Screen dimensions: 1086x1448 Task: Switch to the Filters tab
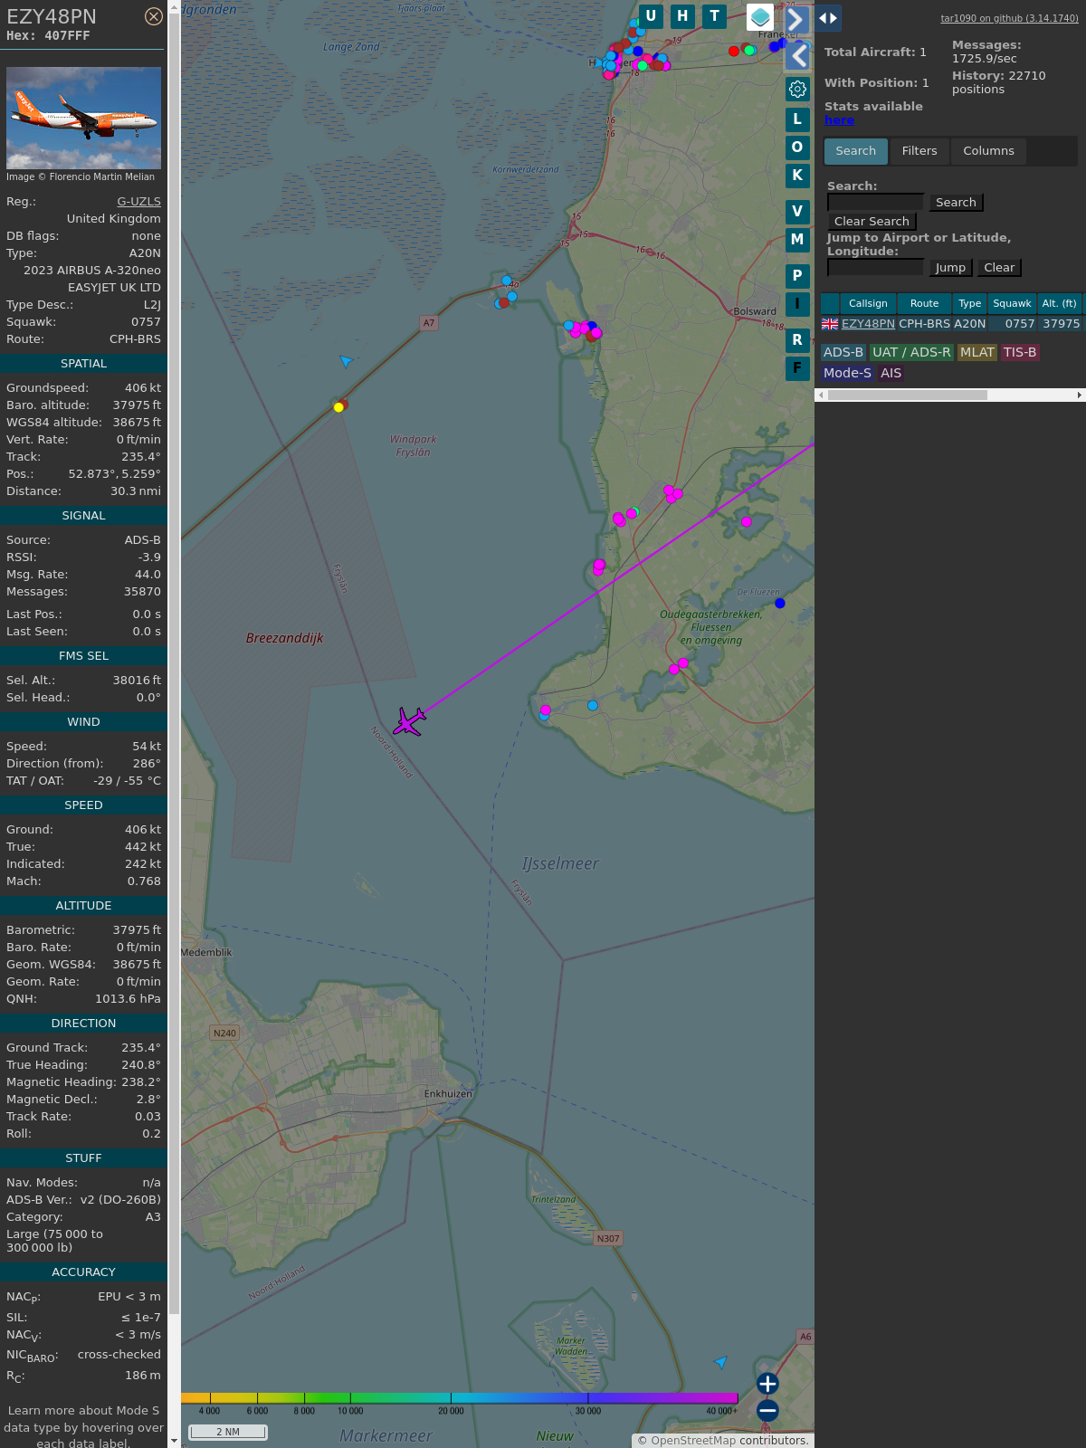(919, 151)
